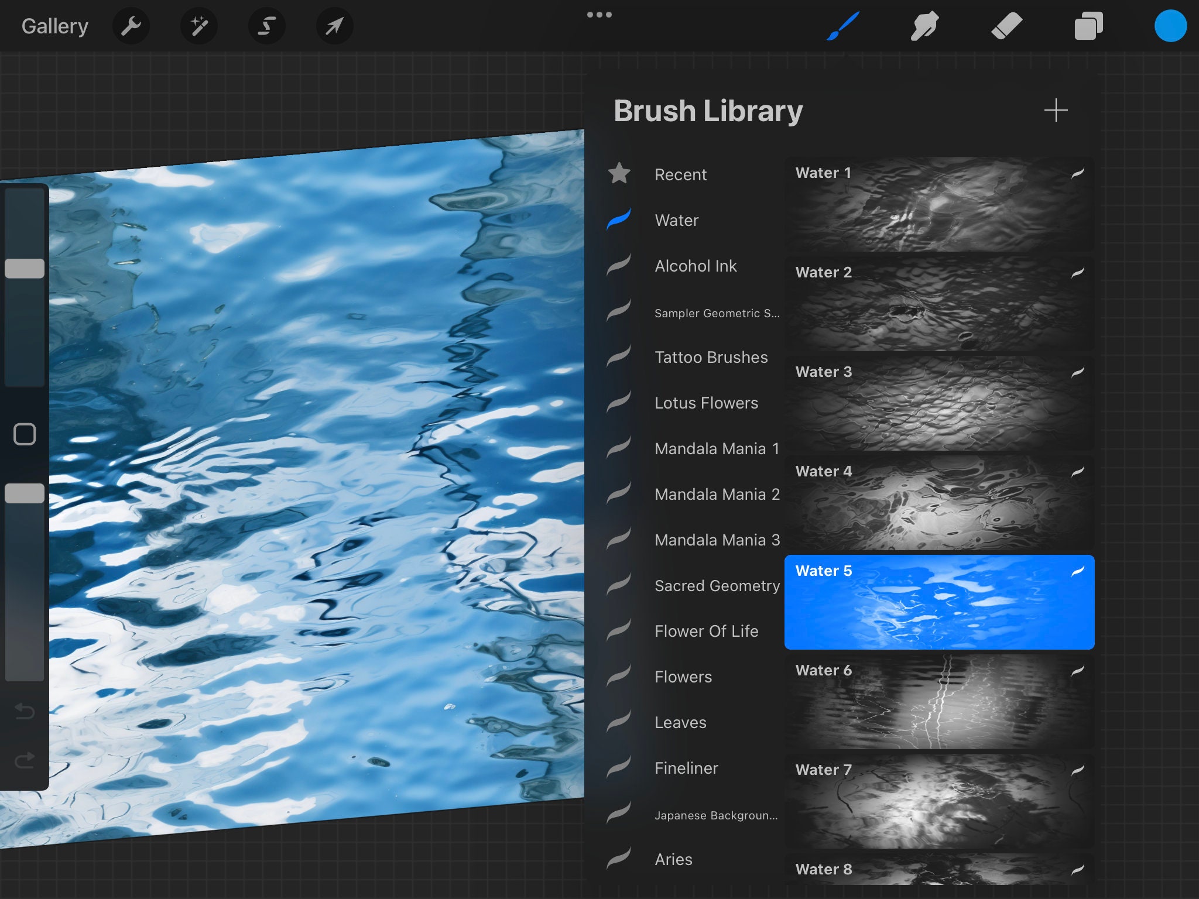1199x899 pixels.
Task: Tap the star icon beside Recent
Action: [619, 173]
